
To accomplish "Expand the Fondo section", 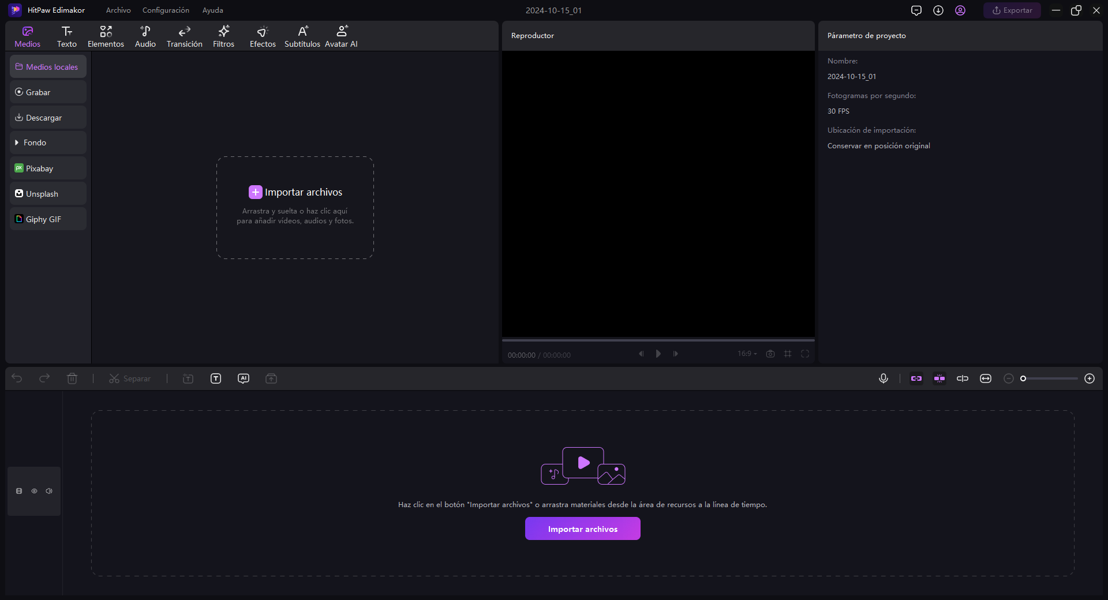I will tap(47, 142).
